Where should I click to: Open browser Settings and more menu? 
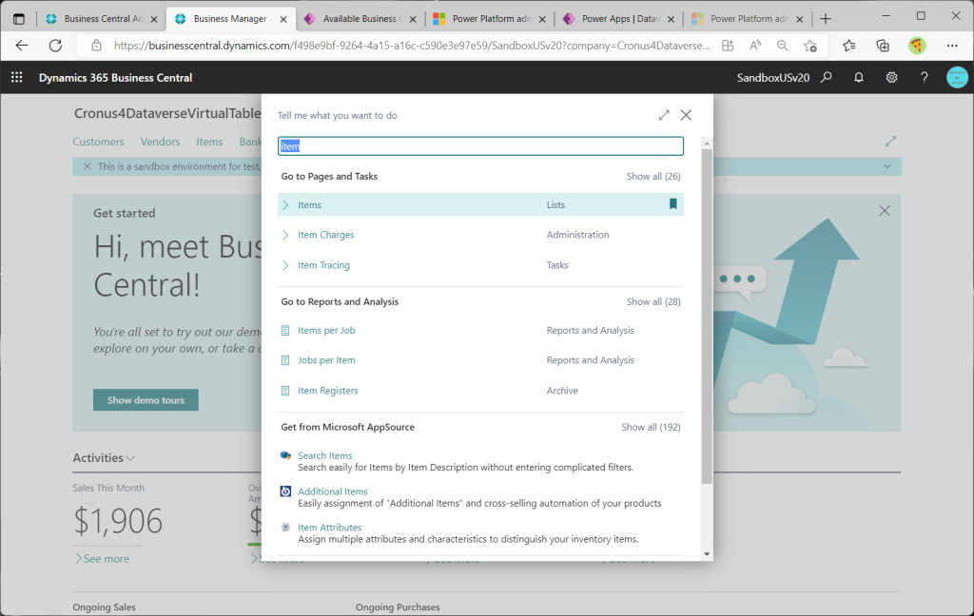tap(952, 46)
